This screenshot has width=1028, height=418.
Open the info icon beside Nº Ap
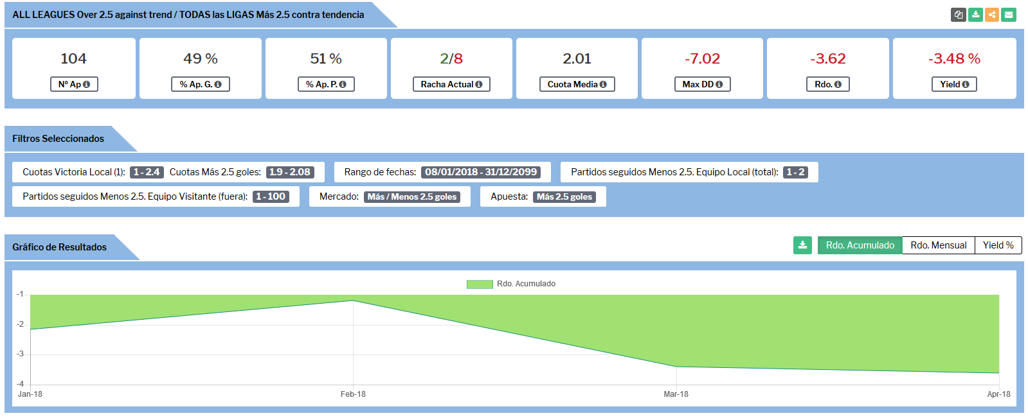(x=86, y=84)
